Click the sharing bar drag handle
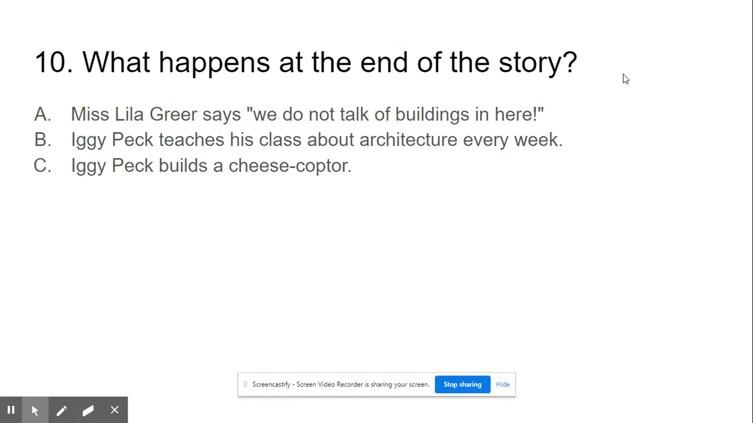Image resolution: width=753 pixels, height=423 pixels. (x=245, y=384)
